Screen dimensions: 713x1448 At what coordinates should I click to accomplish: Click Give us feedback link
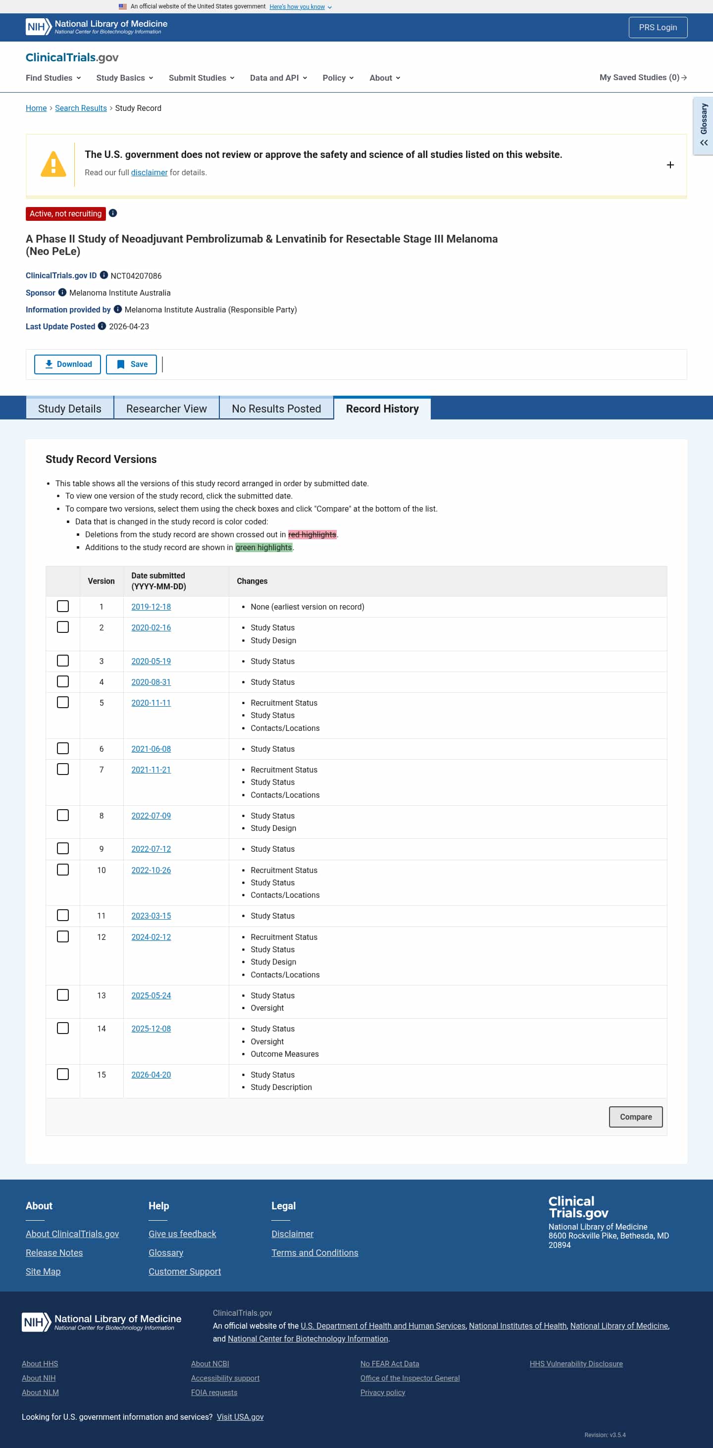click(182, 1234)
